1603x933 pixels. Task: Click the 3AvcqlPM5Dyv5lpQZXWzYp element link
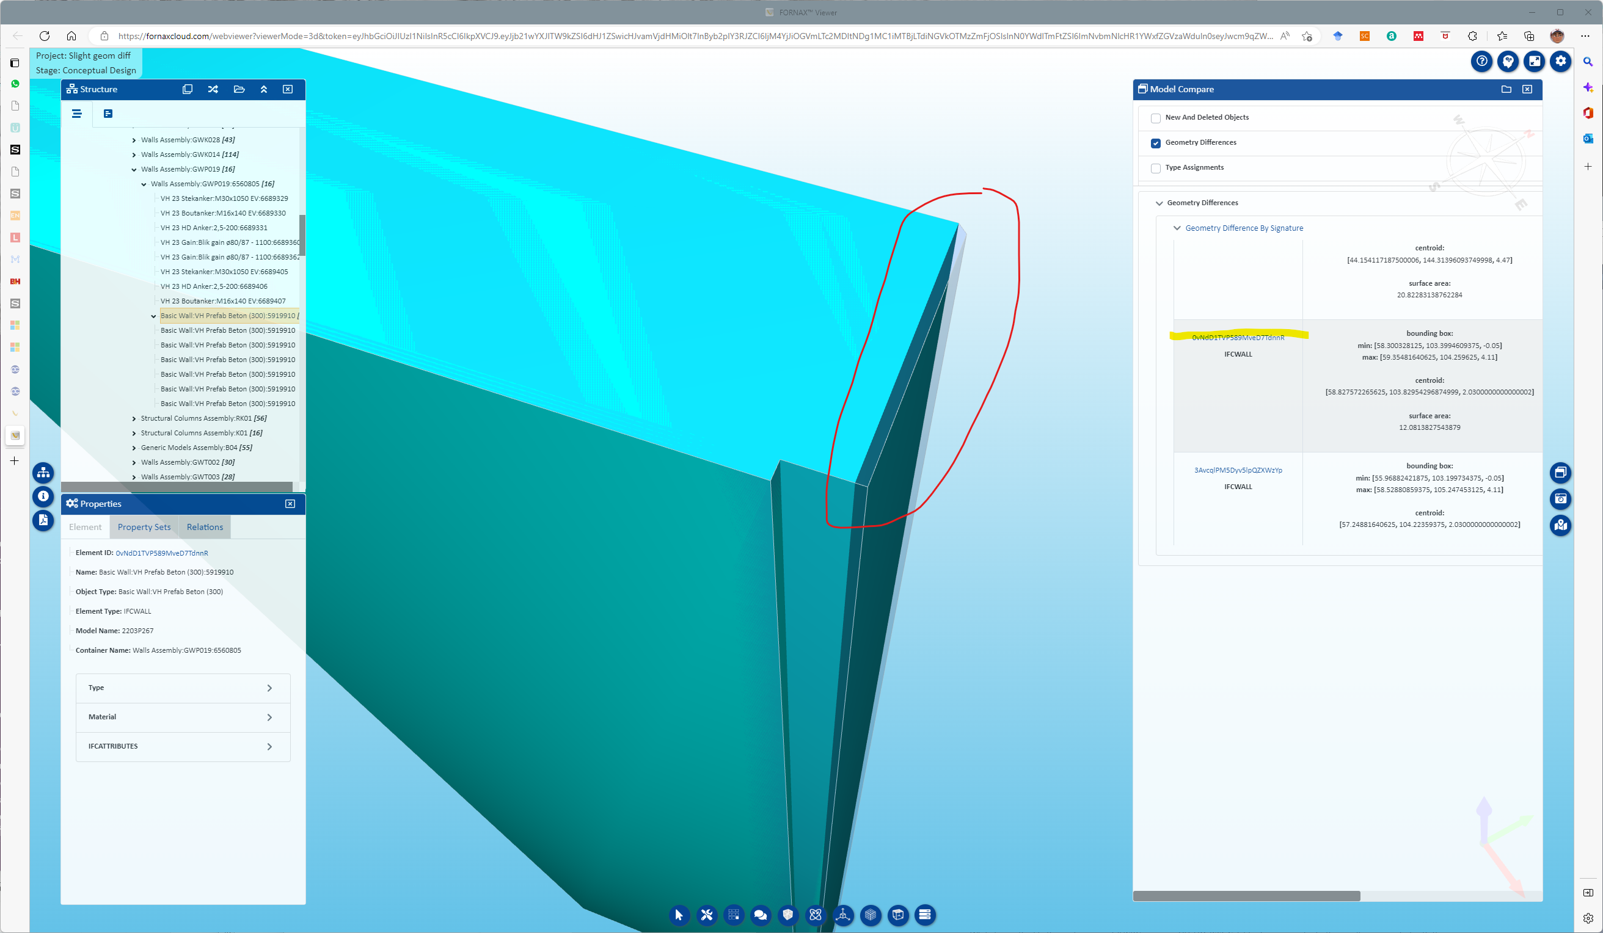1237,470
